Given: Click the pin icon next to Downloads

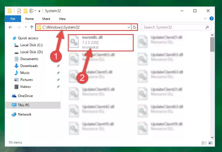Looking at the screenshot, I should [58, 66].
